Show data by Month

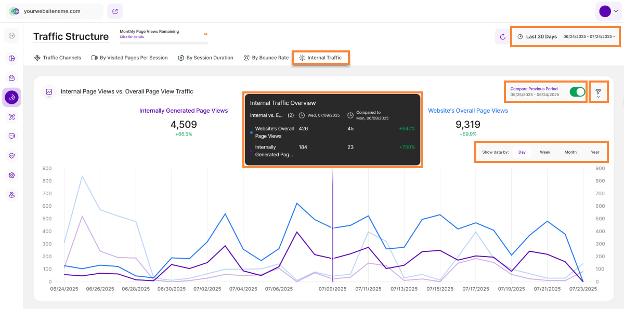pos(570,152)
